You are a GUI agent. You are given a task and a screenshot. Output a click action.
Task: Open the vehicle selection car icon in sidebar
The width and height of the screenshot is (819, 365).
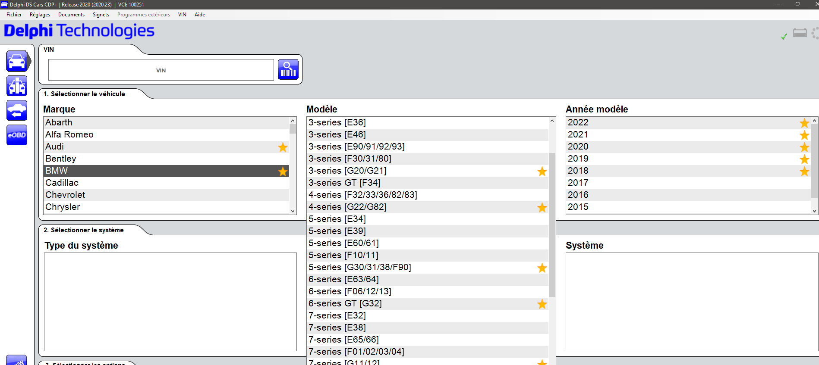click(x=17, y=61)
